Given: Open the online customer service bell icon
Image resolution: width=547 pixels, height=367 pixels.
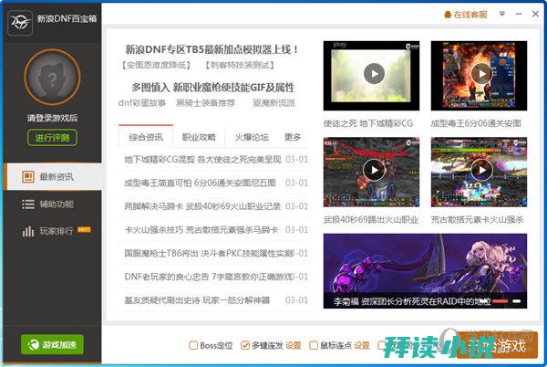Looking at the screenshot, I should point(448,15).
